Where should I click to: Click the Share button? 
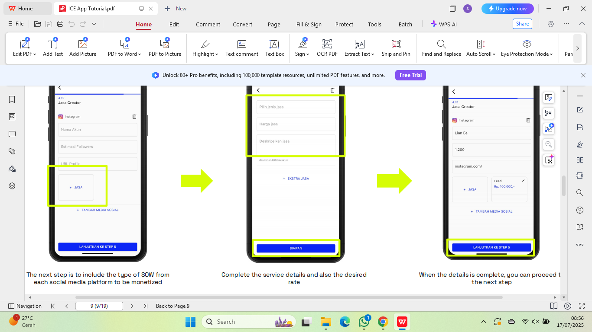(522, 24)
